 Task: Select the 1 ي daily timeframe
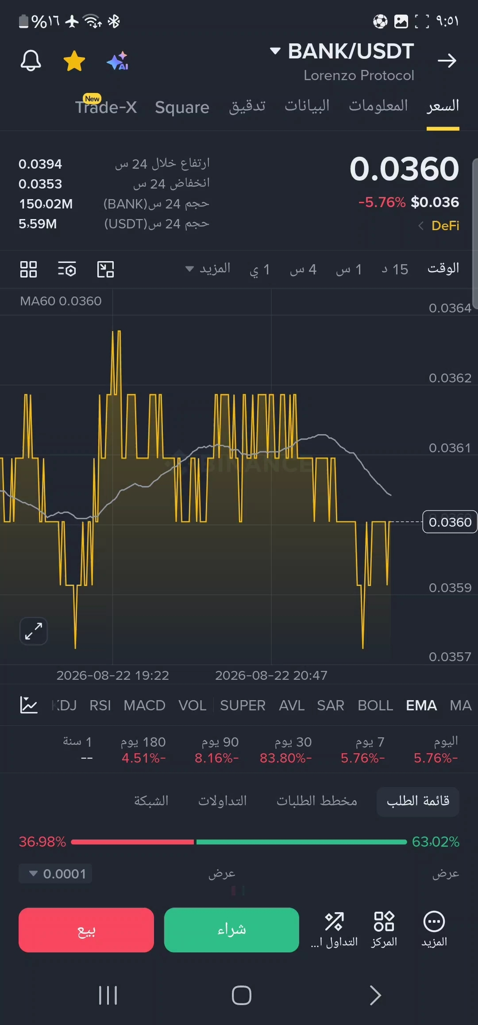pyautogui.click(x=260, y=269)
